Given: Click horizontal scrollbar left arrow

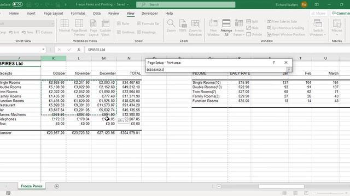Looking at the screenshot, I should [219, 186].
